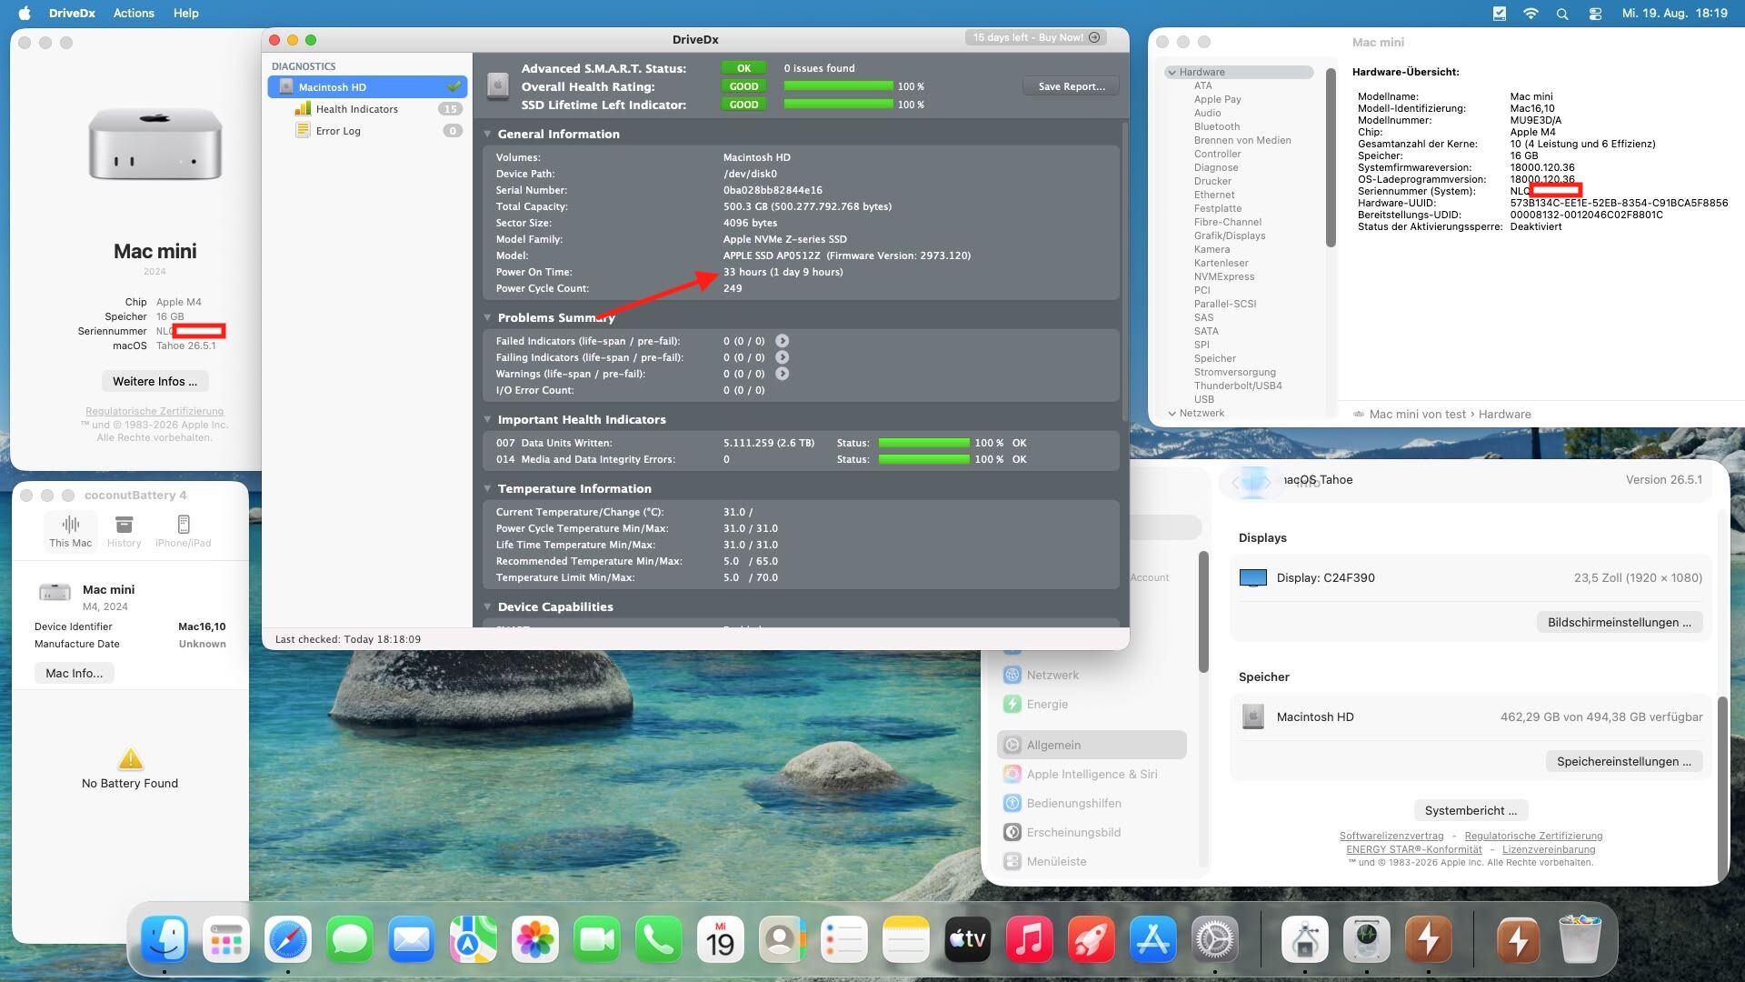Click Weitere Infos ... in About This Mac
This screenshot has height=982, width=1745.
click(155, 381)
